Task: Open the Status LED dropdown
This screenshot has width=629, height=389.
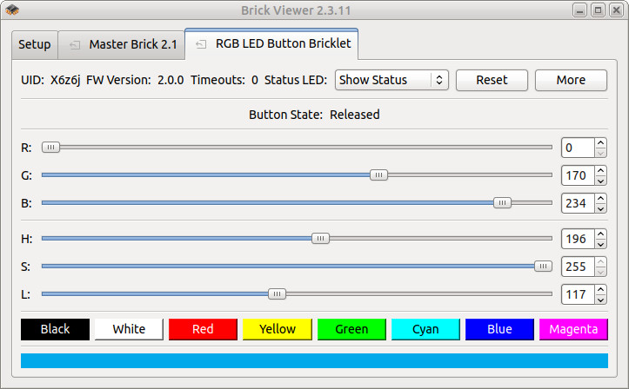Action: [x=391, y=80]
